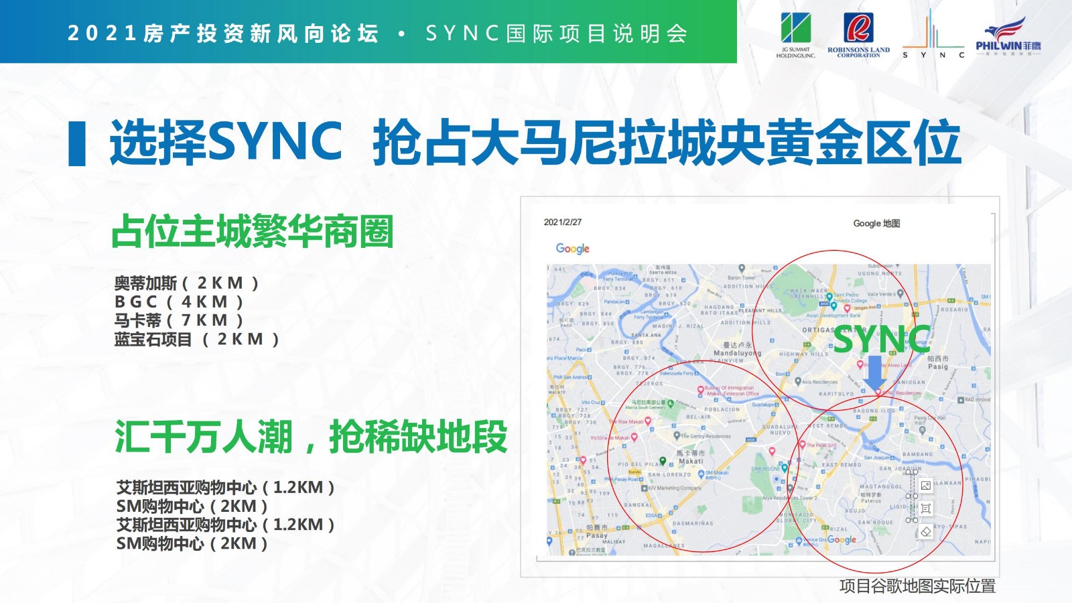
Task: Click the 'Google 地图' header text
Action: [x=876, y=223]
